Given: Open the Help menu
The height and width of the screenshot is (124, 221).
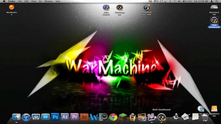Looking at the screenshot, I should [x=58, y=1].
